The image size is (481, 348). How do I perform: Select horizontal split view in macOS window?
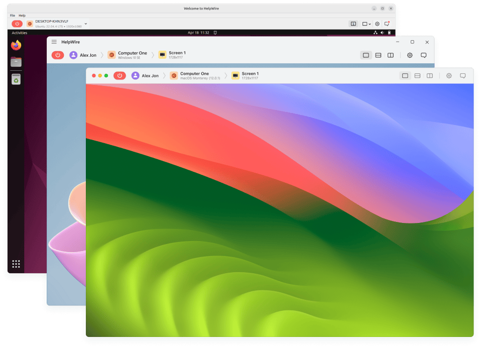pos(417,75)
